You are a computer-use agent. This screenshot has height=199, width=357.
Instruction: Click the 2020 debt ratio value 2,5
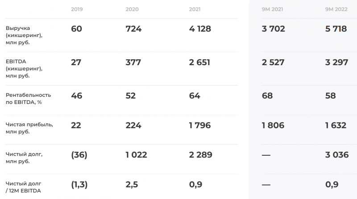(x=132, y=185)
